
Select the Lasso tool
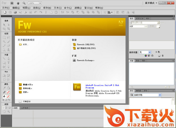[x=9, y=37]
